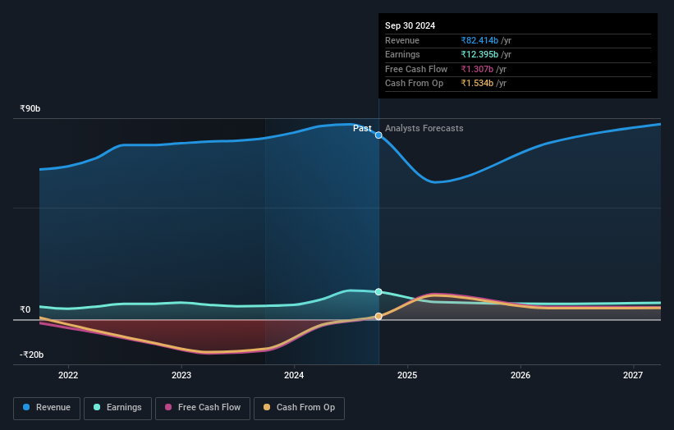The height and width of the screenshot is (430, 674).
Task: Select the Cash From Op data point marker
Action: [x=378, y=316]
